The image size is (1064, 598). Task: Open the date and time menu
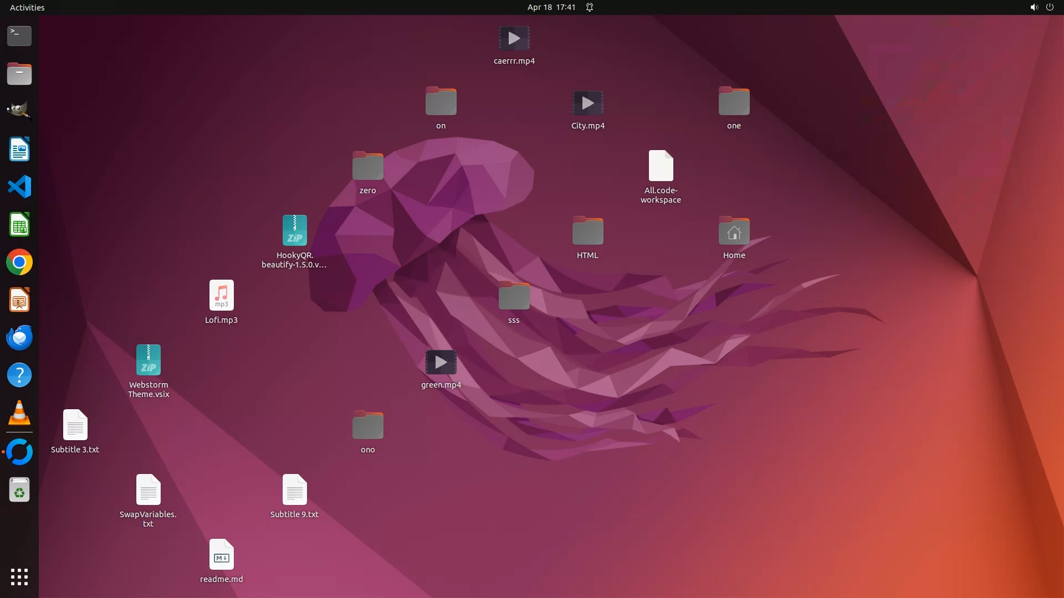551,7
